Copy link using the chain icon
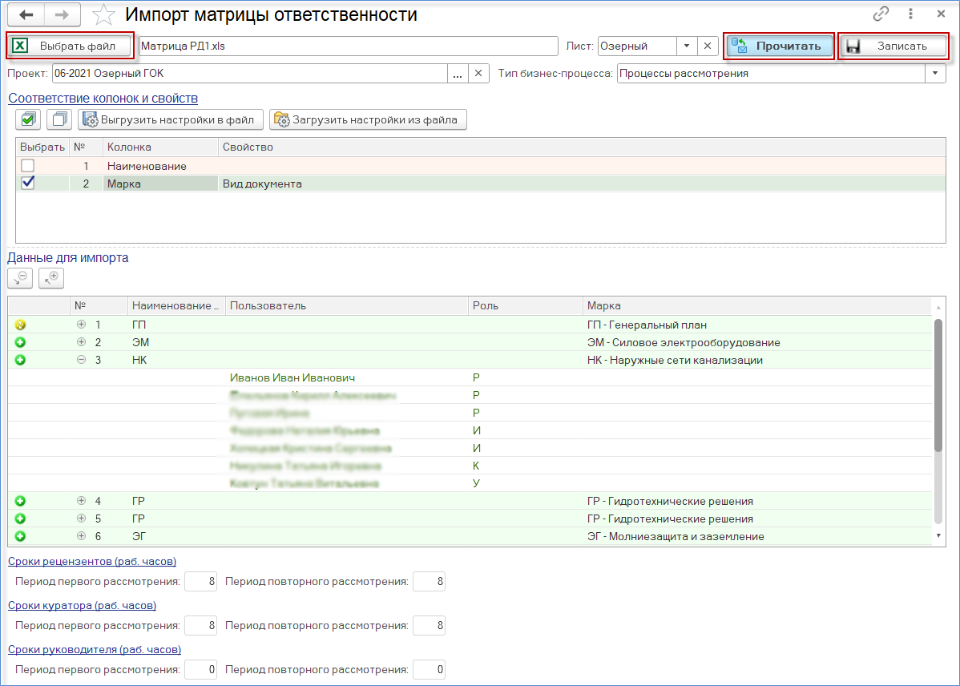The image size is (960, 686). [881, 14]
